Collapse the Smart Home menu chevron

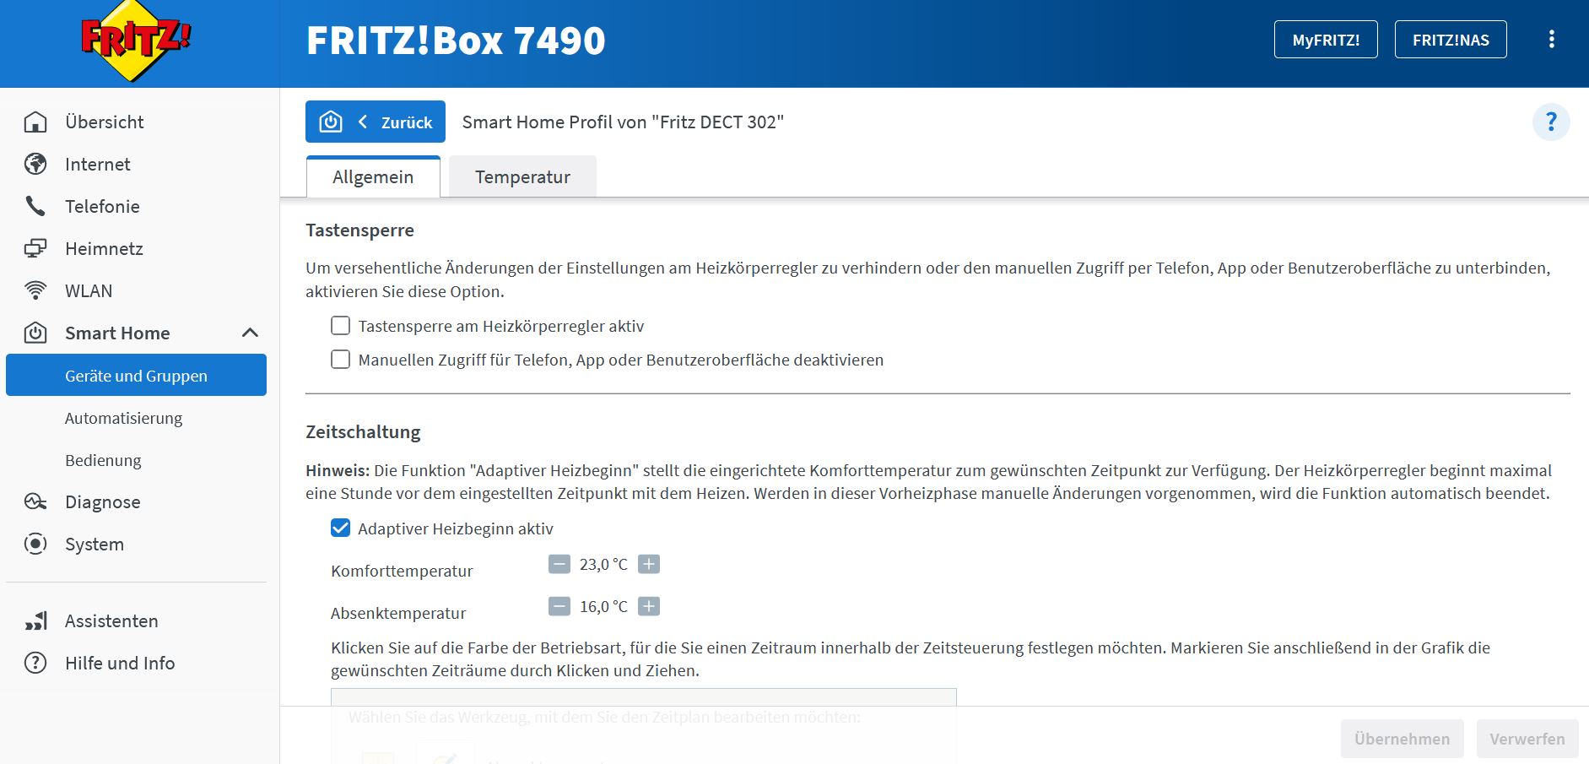(x=250, y=333)
